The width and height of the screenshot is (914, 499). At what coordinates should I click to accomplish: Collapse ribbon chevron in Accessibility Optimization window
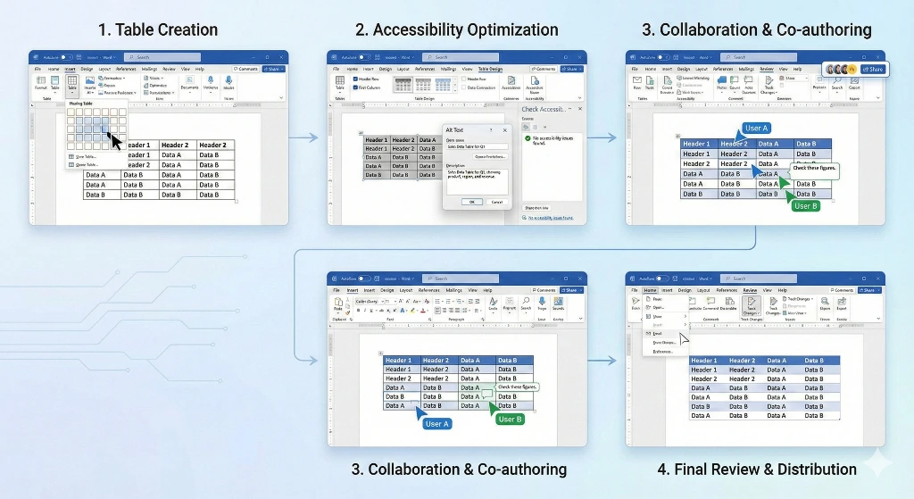click(579, 98)
